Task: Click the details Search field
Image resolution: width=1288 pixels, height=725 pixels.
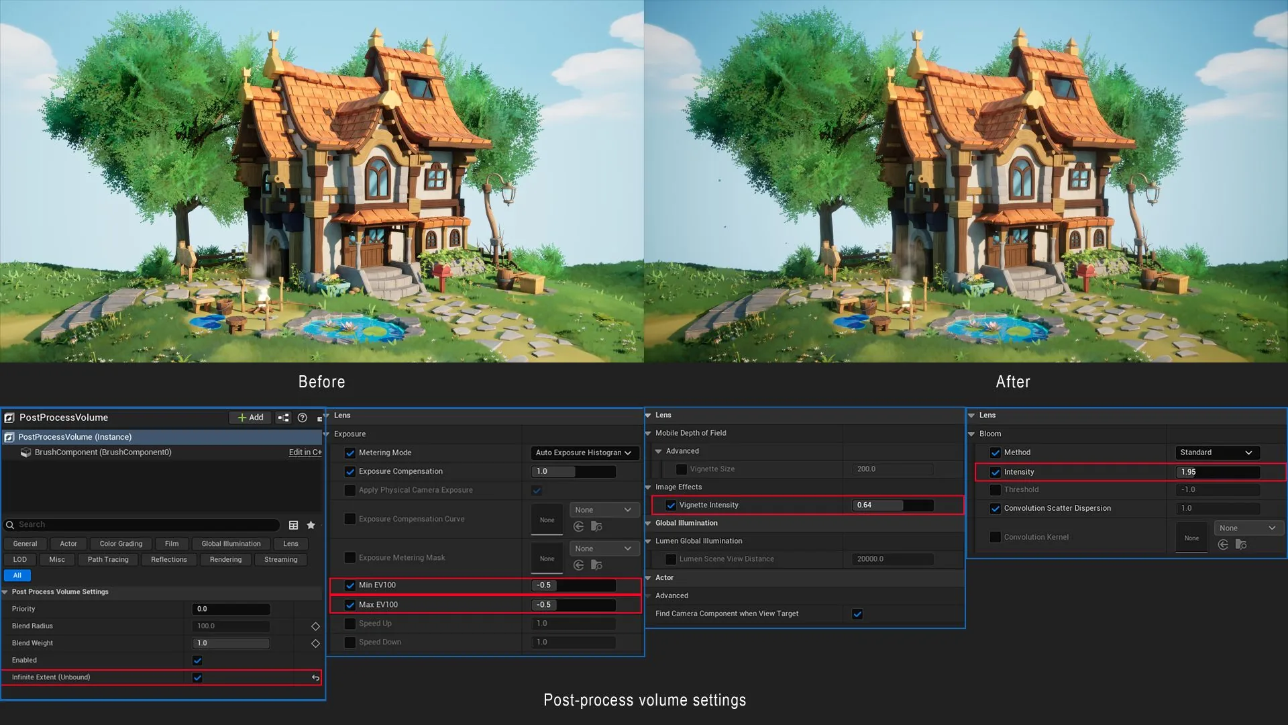Action: (x=142, y=525)
